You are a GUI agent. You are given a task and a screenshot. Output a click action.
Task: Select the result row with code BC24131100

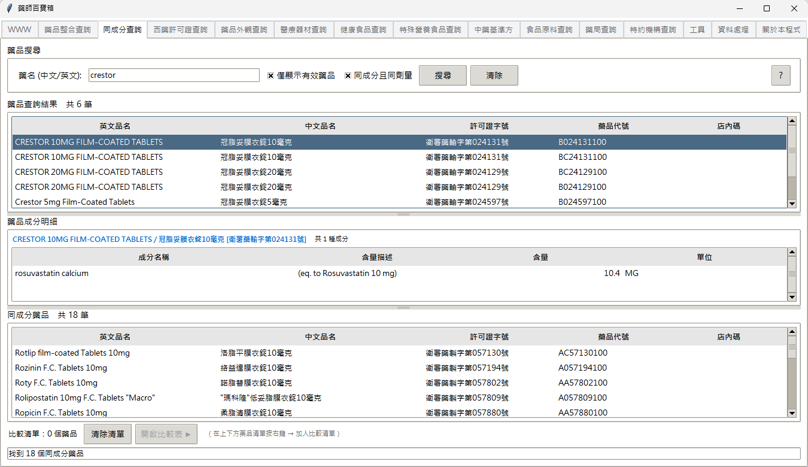click(399, 157)
